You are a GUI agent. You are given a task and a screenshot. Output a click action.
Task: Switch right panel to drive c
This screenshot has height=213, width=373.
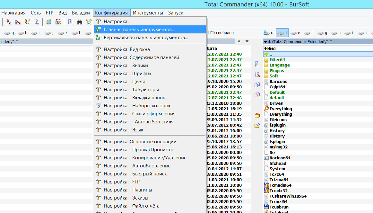tap(268, 33)
